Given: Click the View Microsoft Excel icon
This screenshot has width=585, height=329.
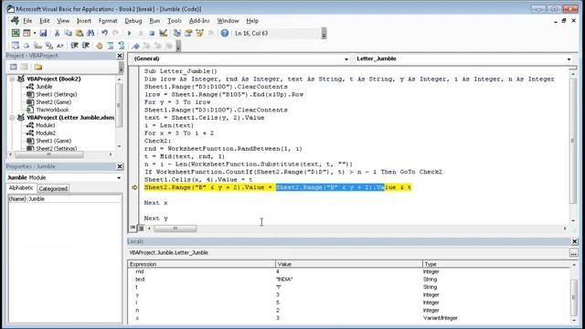Looking at the screenshot, I should (16, 33).
